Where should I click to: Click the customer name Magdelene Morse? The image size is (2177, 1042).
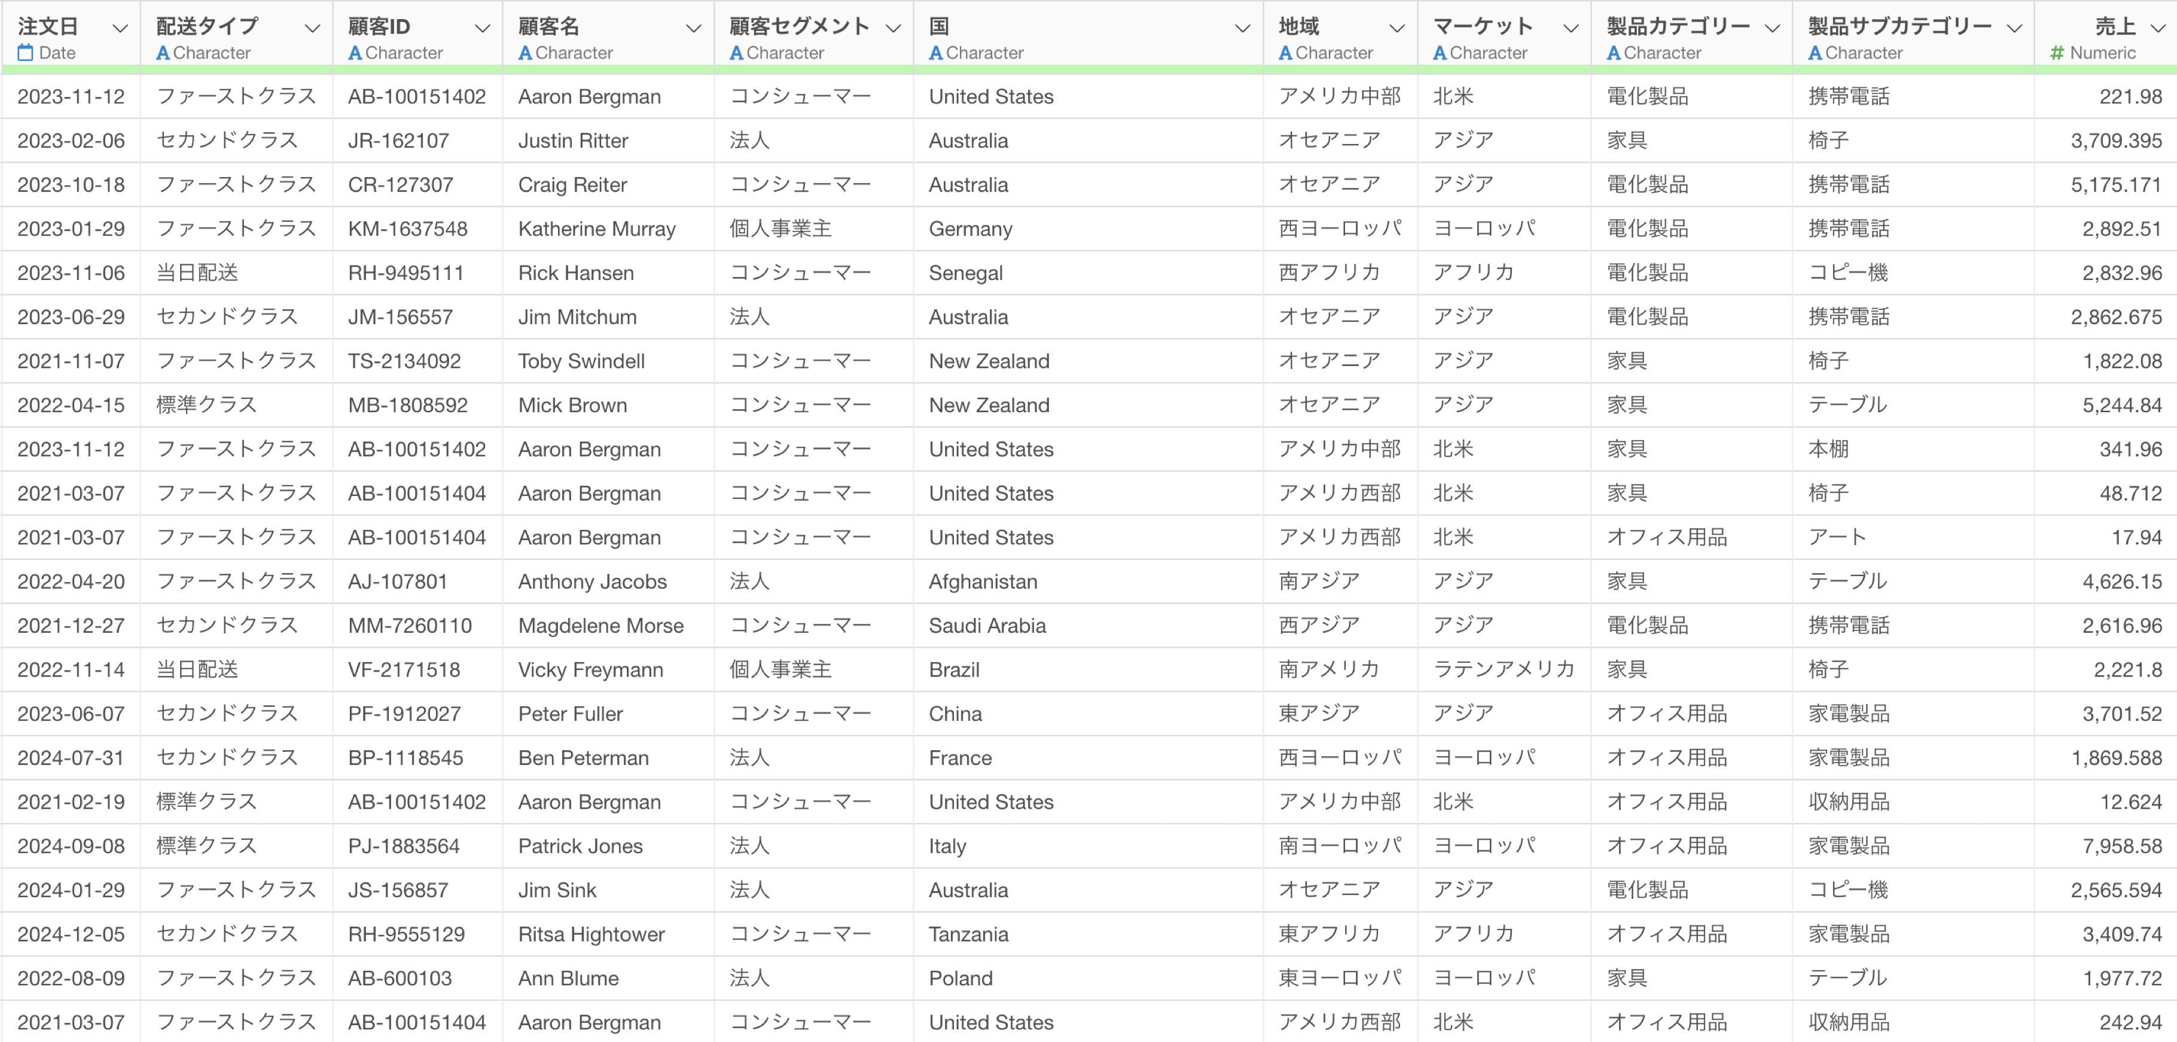(x=601, y=625)
